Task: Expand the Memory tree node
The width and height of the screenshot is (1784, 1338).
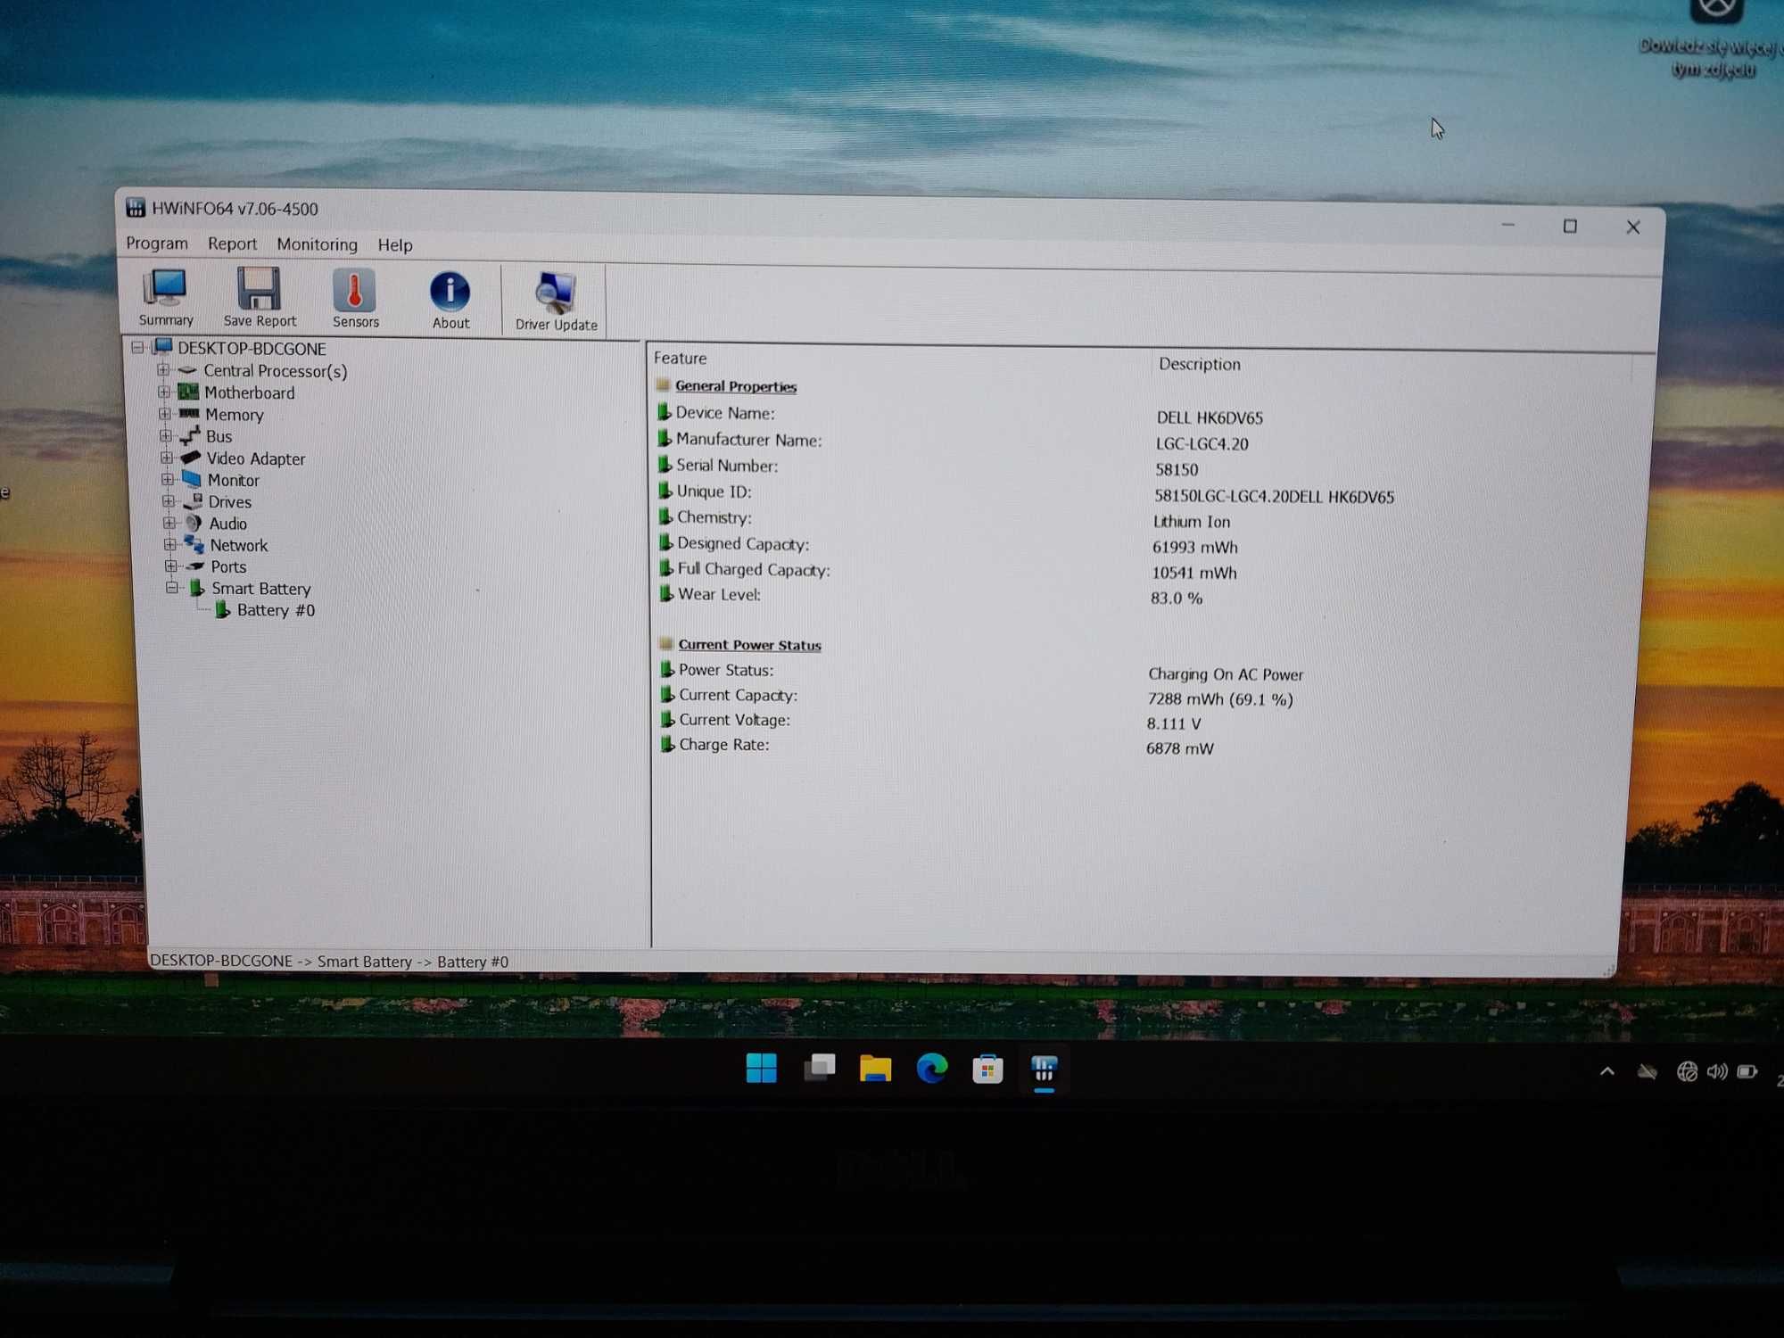Action: [x=164, y=413]
